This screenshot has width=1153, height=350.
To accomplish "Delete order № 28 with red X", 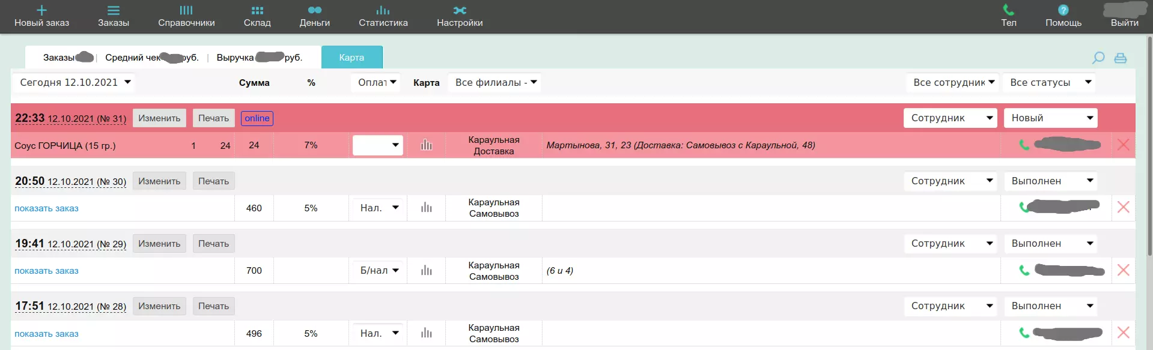I will pyautogui.click(x=1123, y=333).
